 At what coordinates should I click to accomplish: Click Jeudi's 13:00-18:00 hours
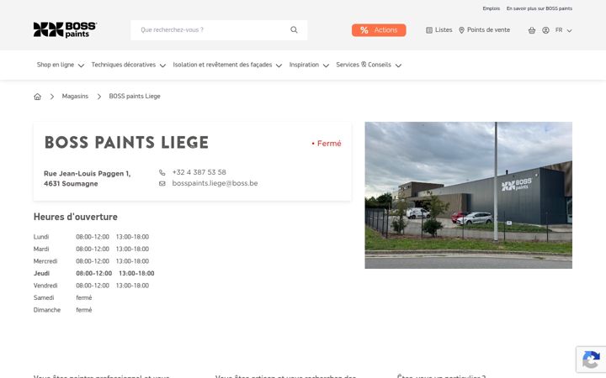[x=136, y=274]
